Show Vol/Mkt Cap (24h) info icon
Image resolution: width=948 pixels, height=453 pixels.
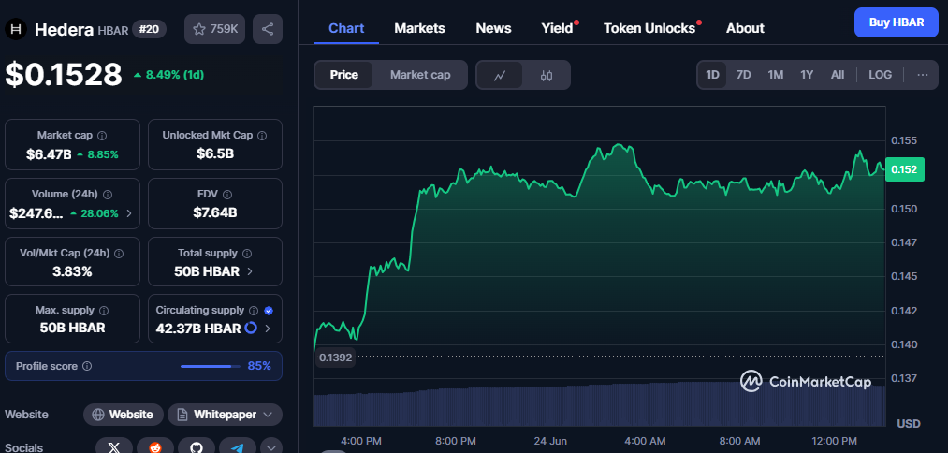click(119, 254)
